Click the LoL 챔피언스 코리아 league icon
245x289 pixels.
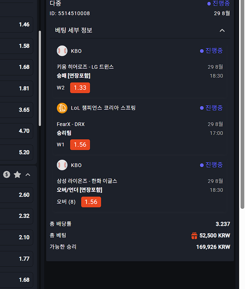62,108
